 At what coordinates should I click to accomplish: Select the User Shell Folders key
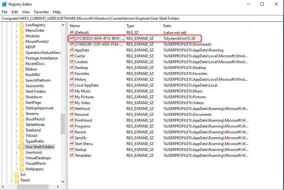tap(40, 147)
